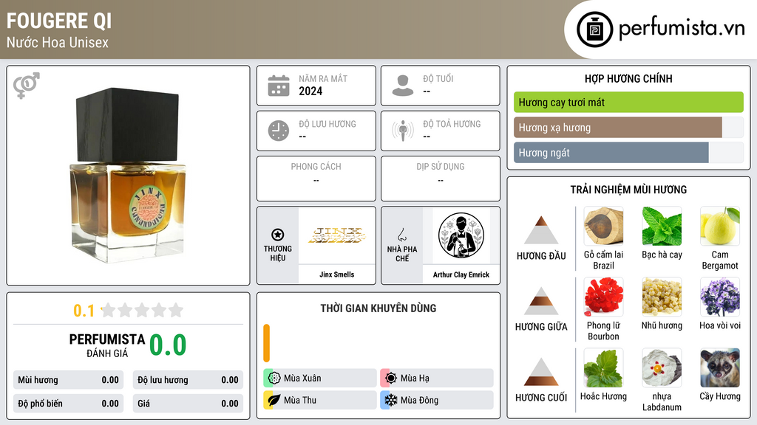Select the Bạc hà cay note image
757x425 pixels.
click(x=662, y=226)
